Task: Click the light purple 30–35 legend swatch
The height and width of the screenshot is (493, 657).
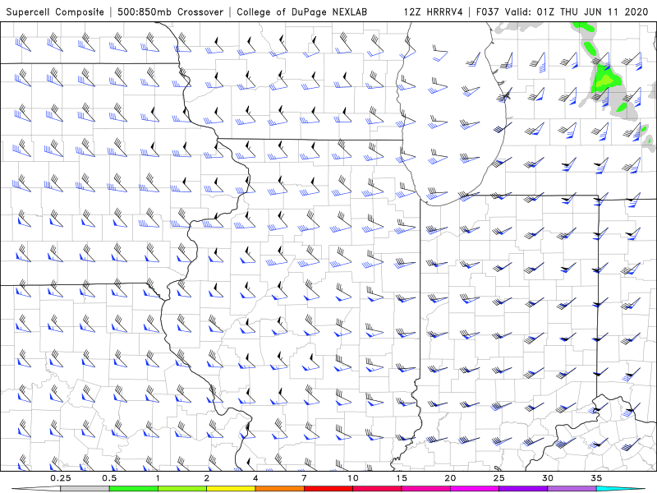Action: tap(572, 489)
